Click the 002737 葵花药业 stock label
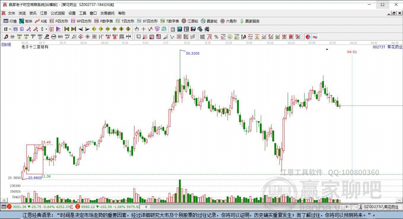Image resolution: width=403 pixels, height=219 pixels. (387, 47)
